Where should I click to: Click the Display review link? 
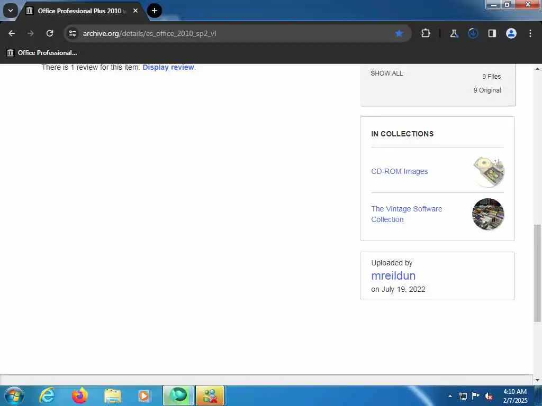[x=168, y=67]
